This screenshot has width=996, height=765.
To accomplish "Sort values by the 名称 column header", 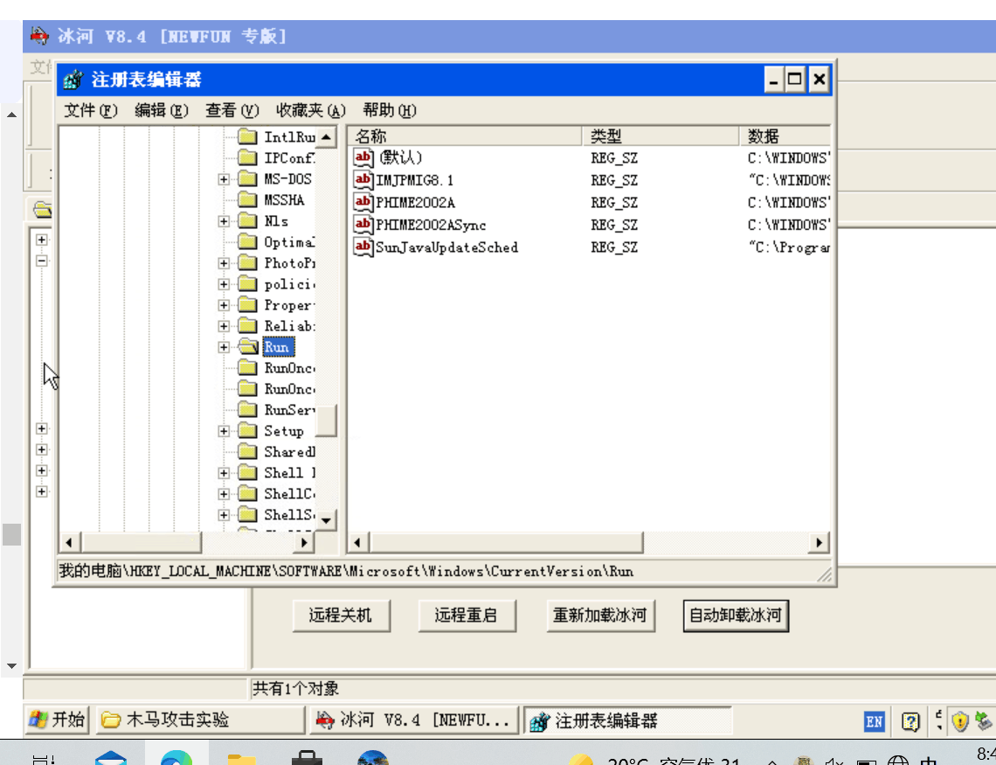I will 465,136.
